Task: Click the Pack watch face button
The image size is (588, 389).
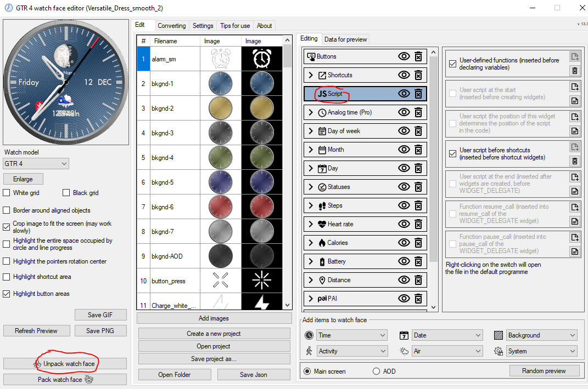Action: point(65,380)
